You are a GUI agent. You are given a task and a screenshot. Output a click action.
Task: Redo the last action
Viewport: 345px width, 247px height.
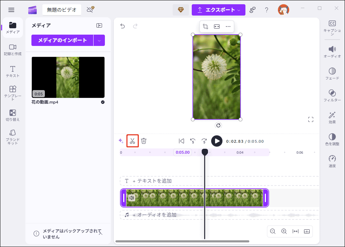pos(135,26)
